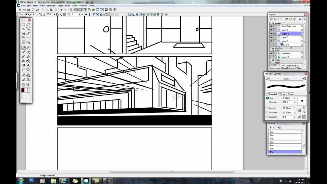Open the Stroke-in value arrow
This screenshot has width=327, height=184.
(x=295, y=108)
